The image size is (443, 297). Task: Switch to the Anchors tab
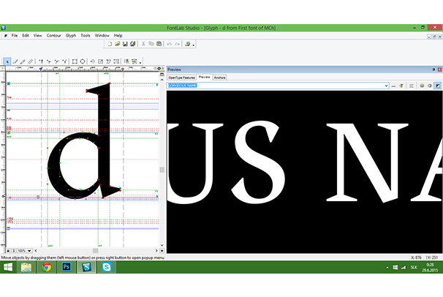pyautogui.click(x=219, y=77)
